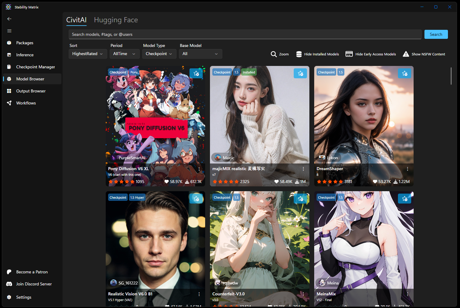Toggle Hide Early Access Models
This screenshot has width=460, height=308.
[x=371, y=54]
